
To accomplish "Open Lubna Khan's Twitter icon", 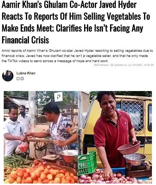I will 22,78.
